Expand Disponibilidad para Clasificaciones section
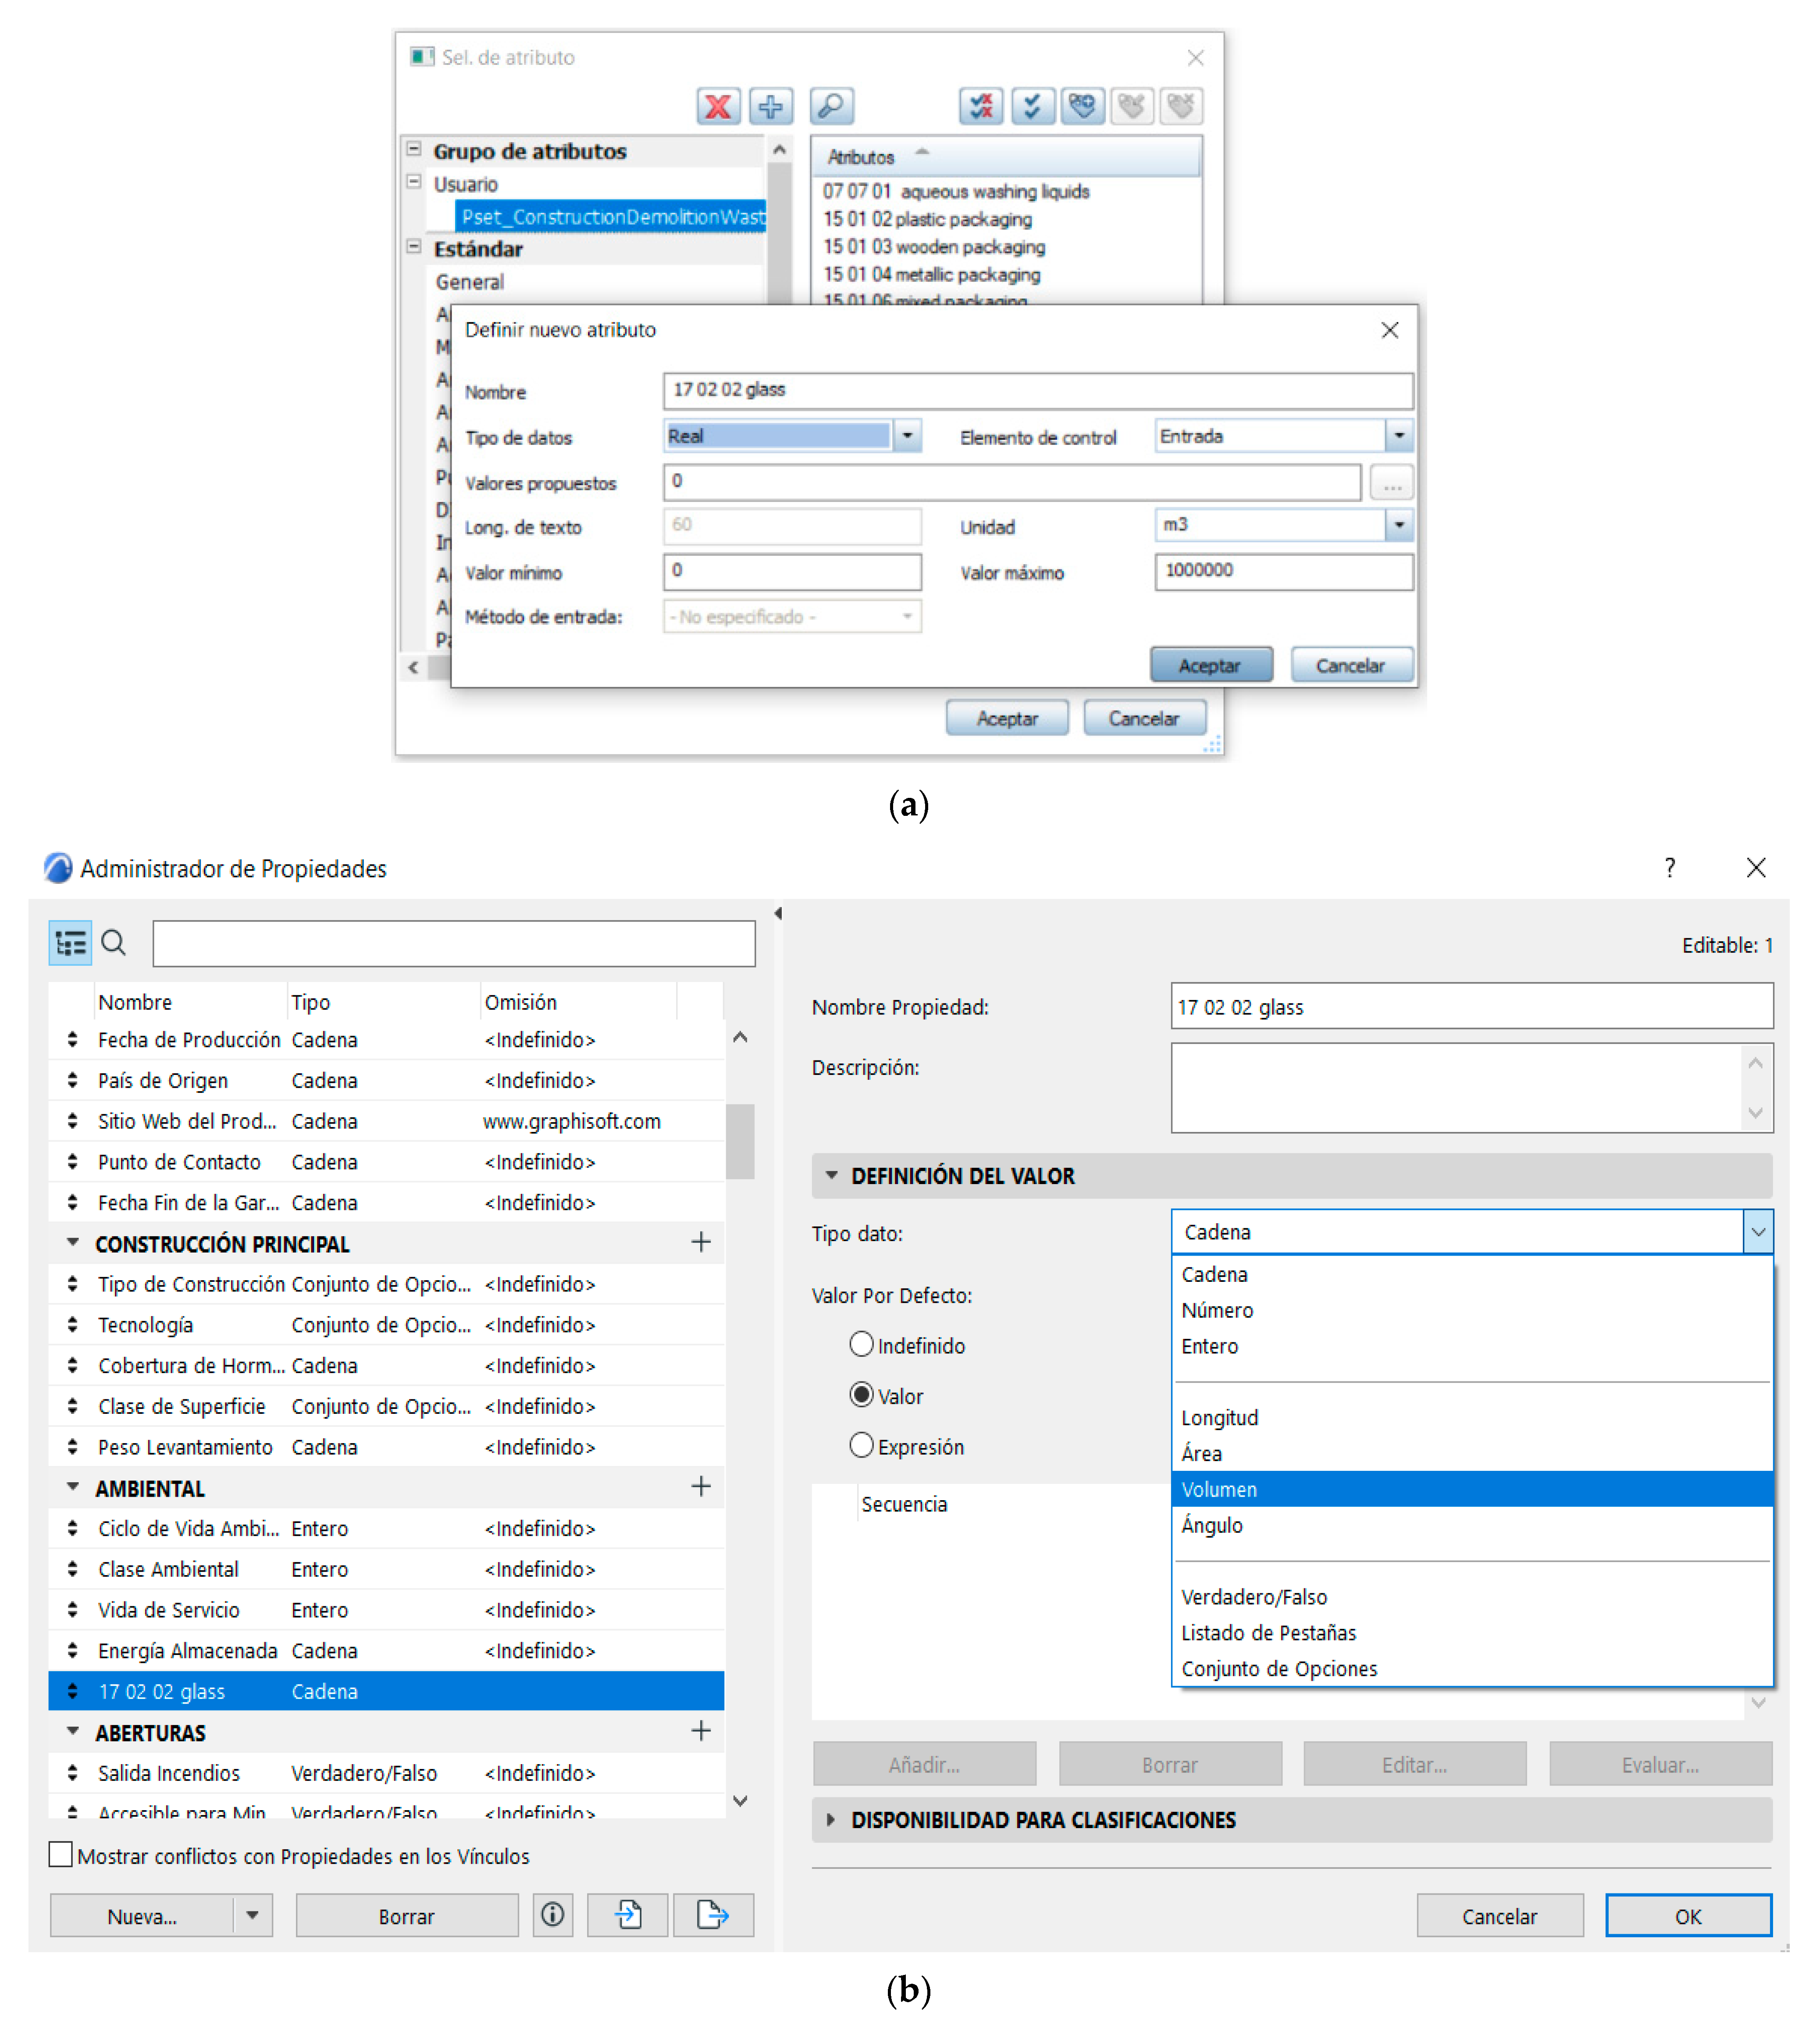The image size is (1820, 2021). coord(830,1820)
